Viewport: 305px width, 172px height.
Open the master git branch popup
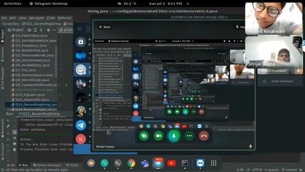tap(289, 170)
